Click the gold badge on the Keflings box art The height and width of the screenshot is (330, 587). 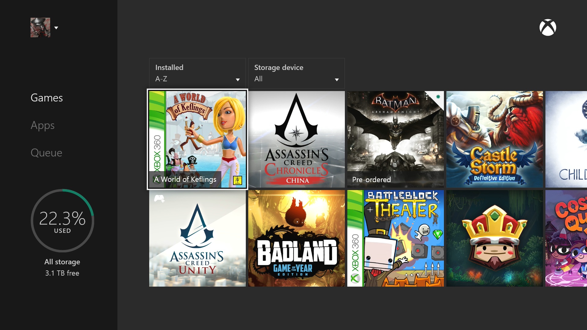tap(238, 180)
